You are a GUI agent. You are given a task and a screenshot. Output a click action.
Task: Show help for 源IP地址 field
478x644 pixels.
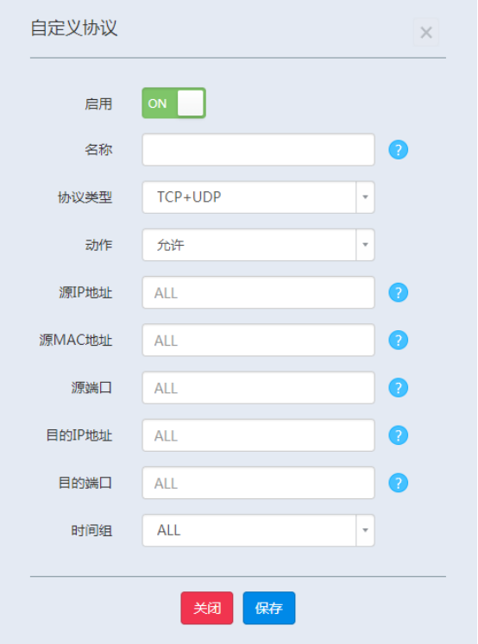coord(398,292)
